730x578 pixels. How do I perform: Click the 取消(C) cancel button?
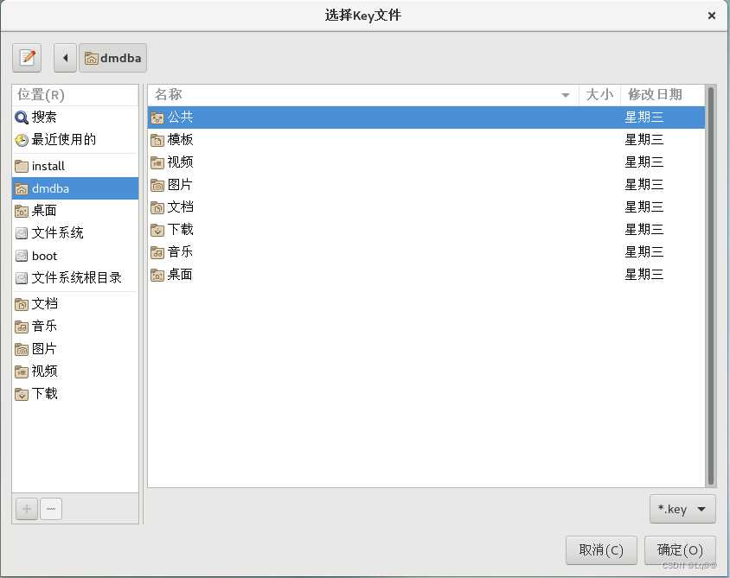[601, 550]
